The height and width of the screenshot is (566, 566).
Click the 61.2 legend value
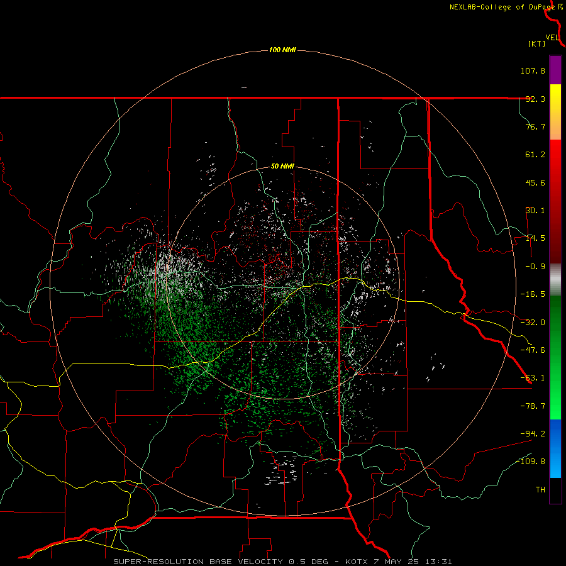click(535, 155)
